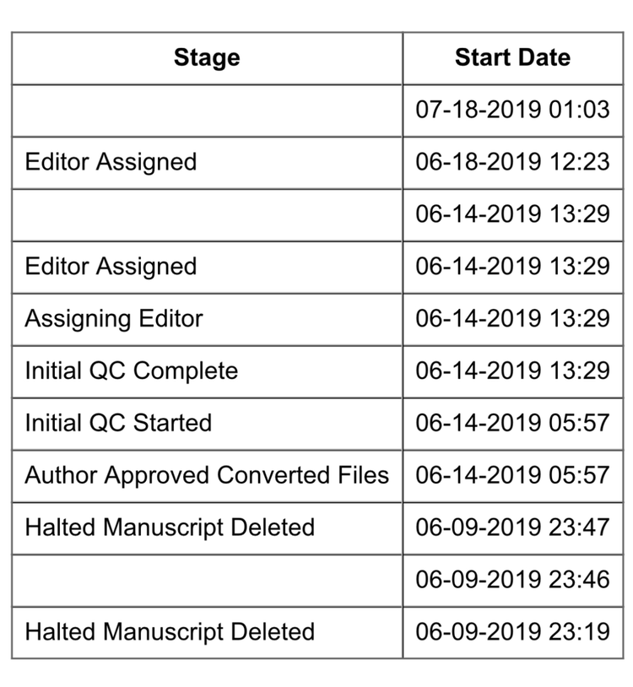Select the 06-18-2019 12:23 start date
The height and width of the screenshot is (687, 633).
click(x=512, y=162)
